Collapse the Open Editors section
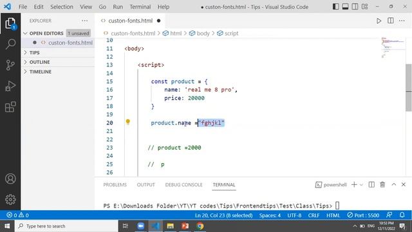Viewport: 412px width, 232px height. pyautogui.click(x=58, y=34)
